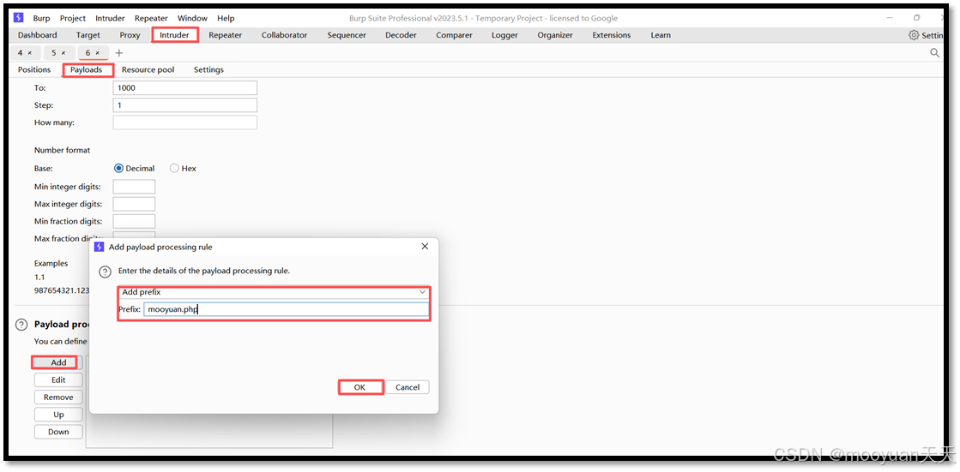Open the Resource pool sub-tab
960x472 pixels.
pyautogui.click(x=148, y=69)
